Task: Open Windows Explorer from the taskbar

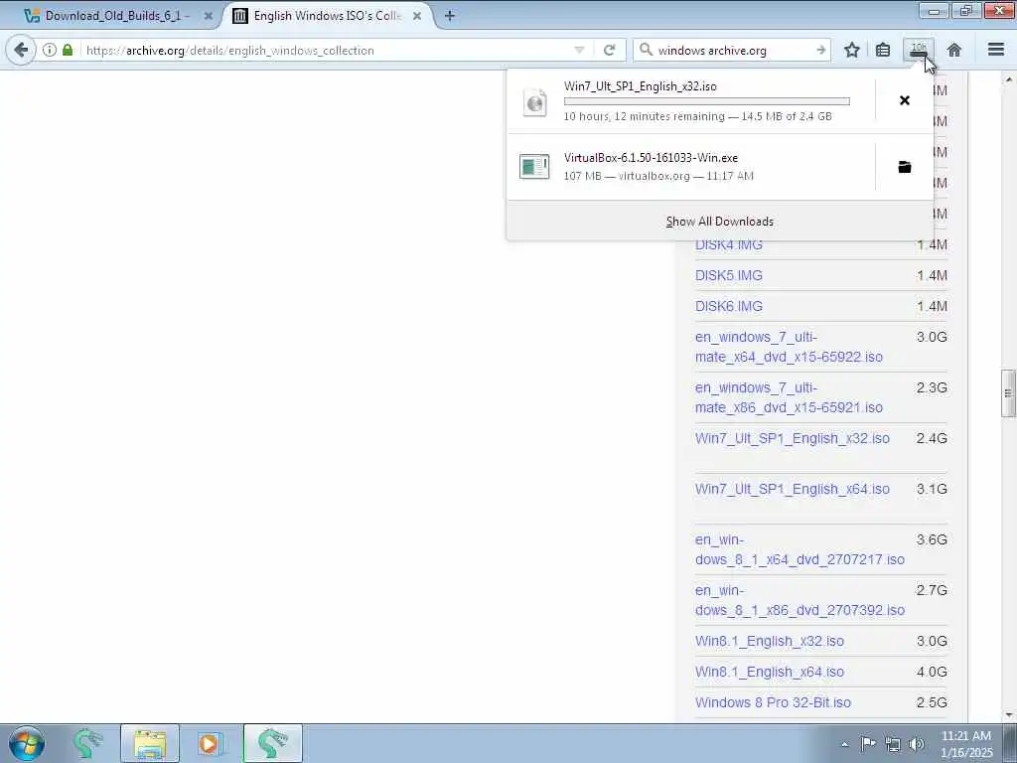Action: (x=150, y=743)
